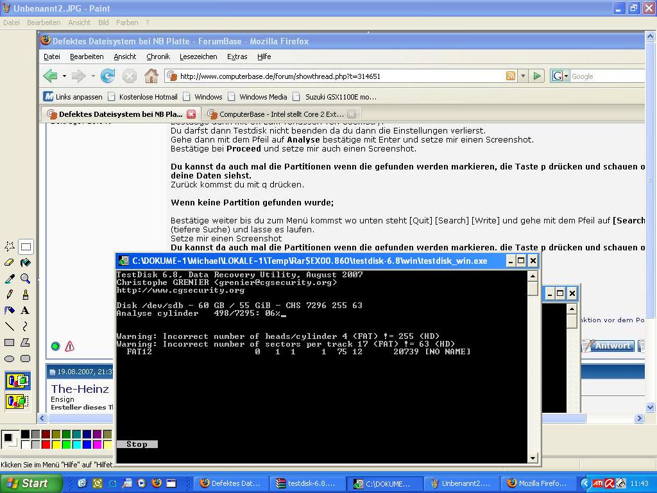
Task: Click Paint canvas horizontal scrollbar right arrow
Action: [x=639, y=418]
